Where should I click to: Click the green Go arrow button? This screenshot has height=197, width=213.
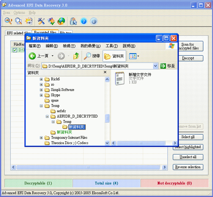click(163, 66)
